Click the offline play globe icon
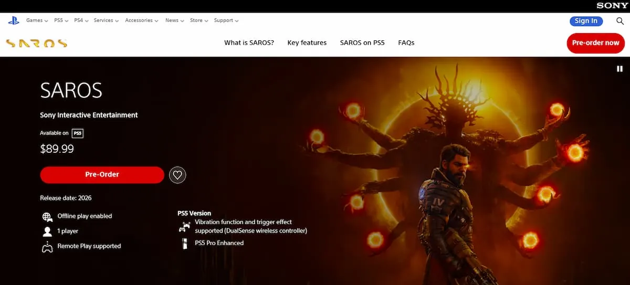 pos(47,216)
